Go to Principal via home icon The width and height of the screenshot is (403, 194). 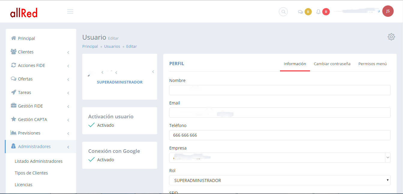click(x=14, y=38)
